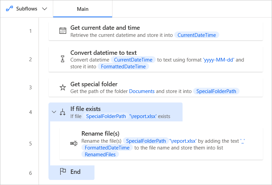Click line number 1

click(x=30, y=31)
